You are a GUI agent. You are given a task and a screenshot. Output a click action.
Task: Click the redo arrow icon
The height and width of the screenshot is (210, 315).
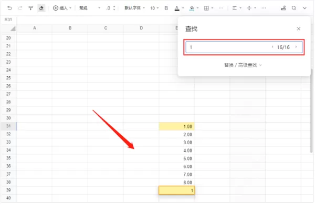point(20,8)
